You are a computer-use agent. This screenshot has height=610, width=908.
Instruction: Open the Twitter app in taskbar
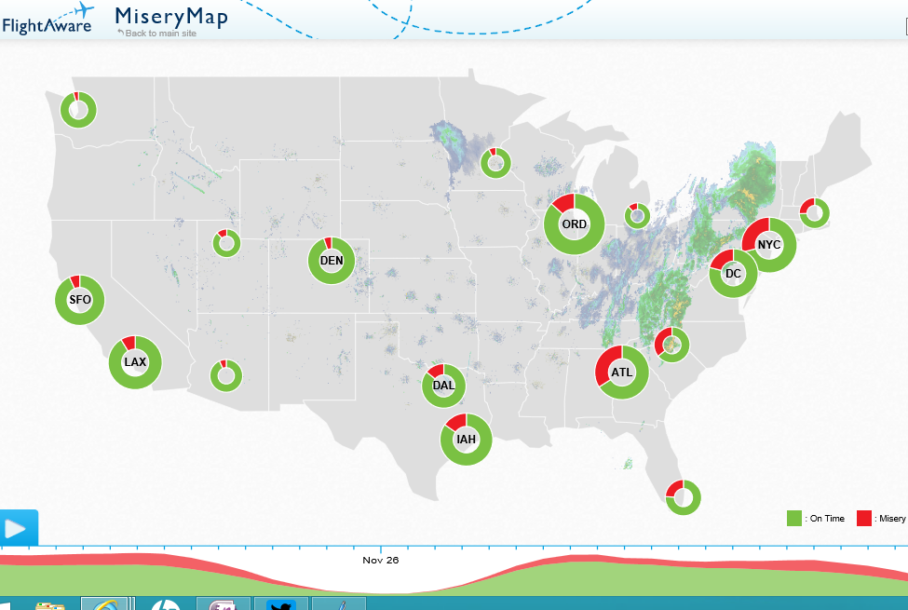click(282, 603)
